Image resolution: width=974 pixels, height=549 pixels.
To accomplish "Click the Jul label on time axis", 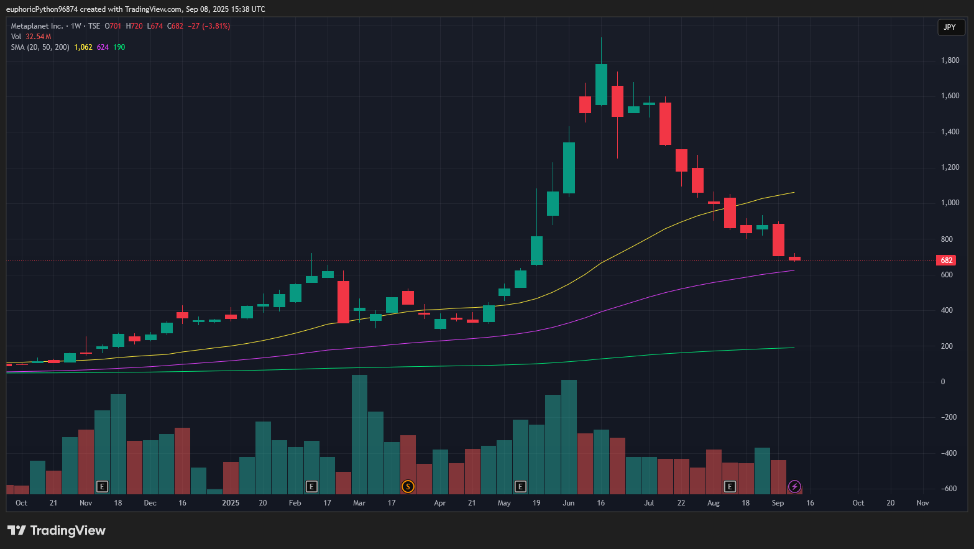I will click(649, 503).
